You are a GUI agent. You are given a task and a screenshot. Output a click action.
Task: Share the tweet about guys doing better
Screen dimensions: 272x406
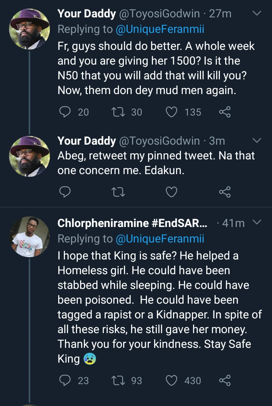tap(224, 112)
